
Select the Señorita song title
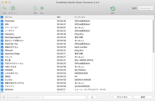[x=9, y=89]
